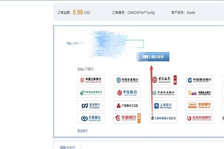Pick Bank of Shanghai 上海银行
224x149 pixels.
(x=164, y=105)
